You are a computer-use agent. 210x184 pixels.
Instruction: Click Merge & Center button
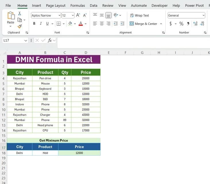(143, 24)
